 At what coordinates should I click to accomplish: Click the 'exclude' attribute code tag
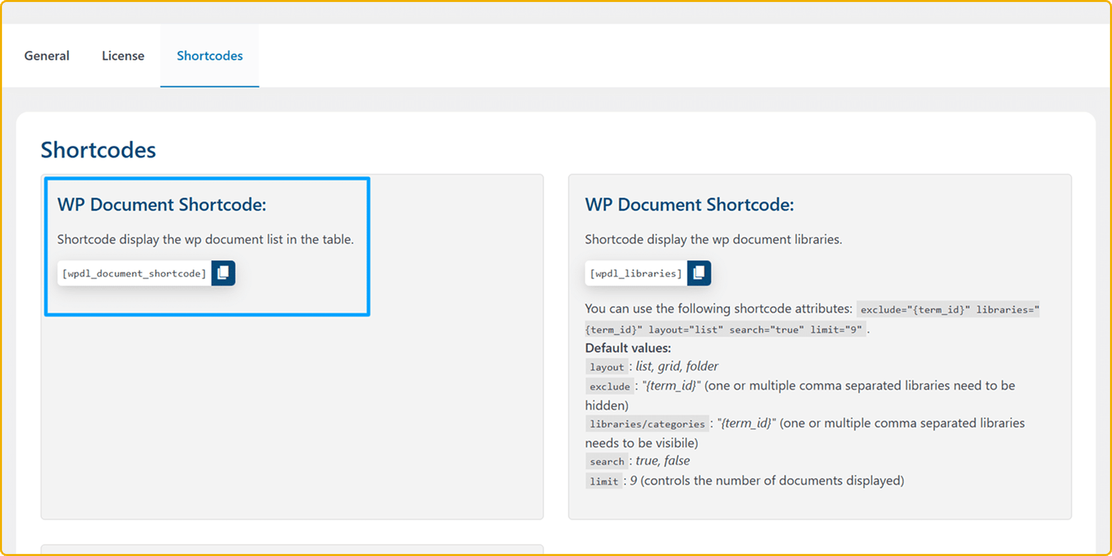(610, 386)
